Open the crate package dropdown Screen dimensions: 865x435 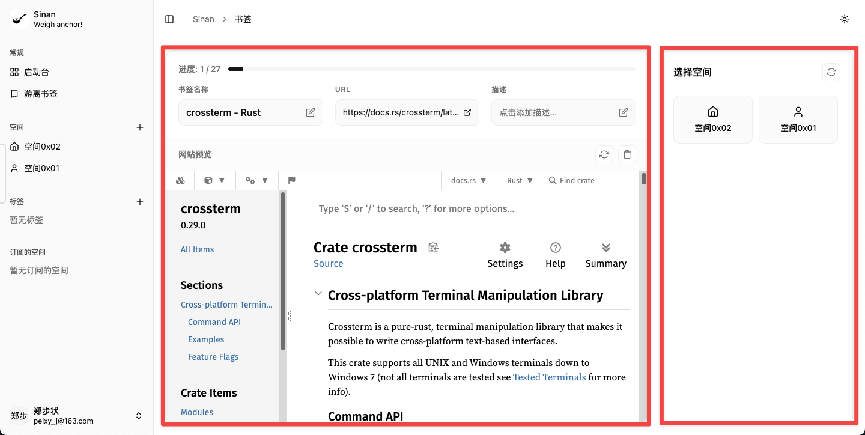click(214, 180)
